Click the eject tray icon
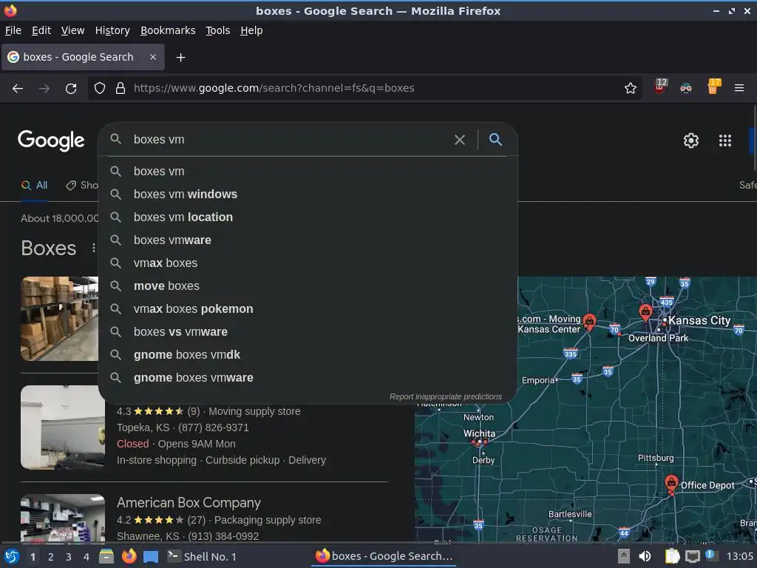The width and height of the screenshot is (757, 568). point(624,556)
